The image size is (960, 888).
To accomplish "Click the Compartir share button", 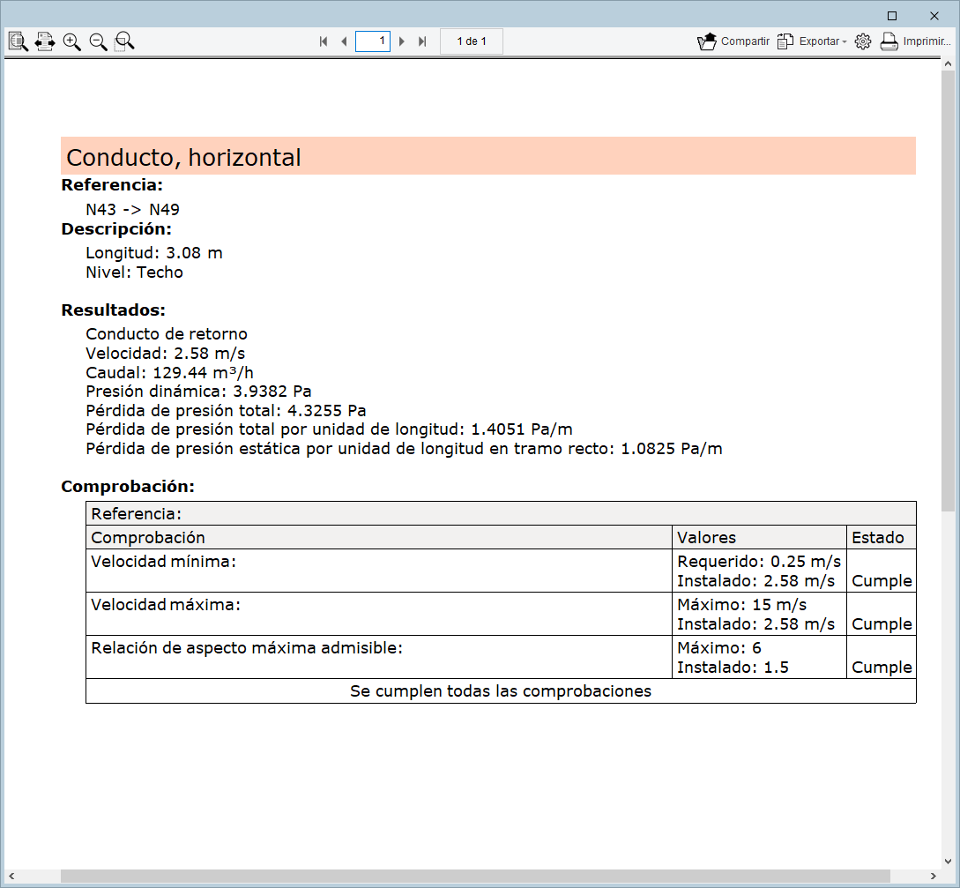I will click(733, 41).
